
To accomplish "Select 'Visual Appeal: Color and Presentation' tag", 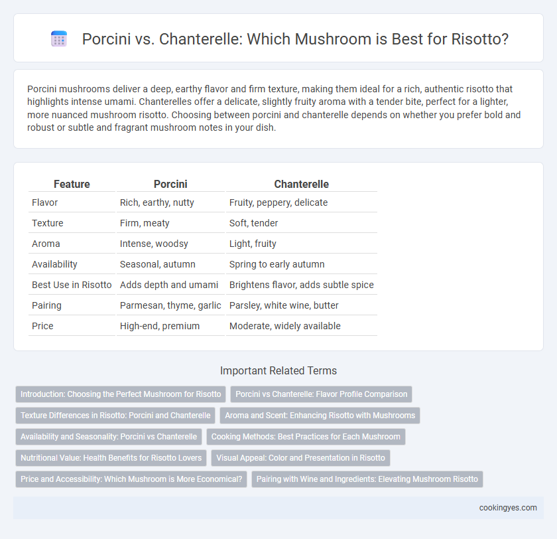I will tap(300, 458).
